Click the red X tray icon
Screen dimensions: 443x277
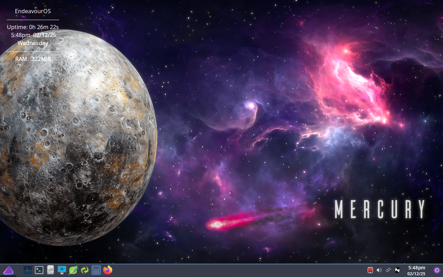pyautogui.click(x=370, y=270)
